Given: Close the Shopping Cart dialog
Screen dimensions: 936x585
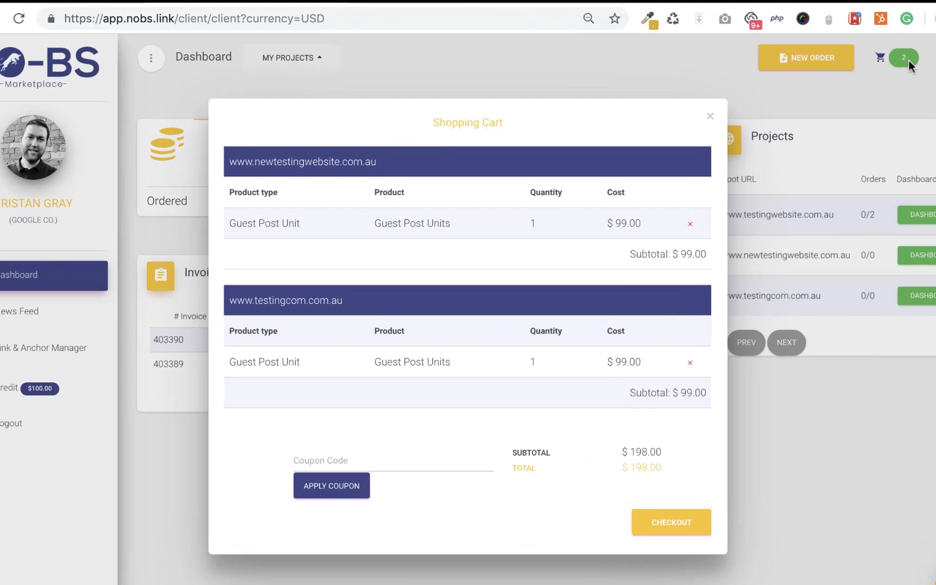Looking at the screenshot, I should [x=710, y=116].
